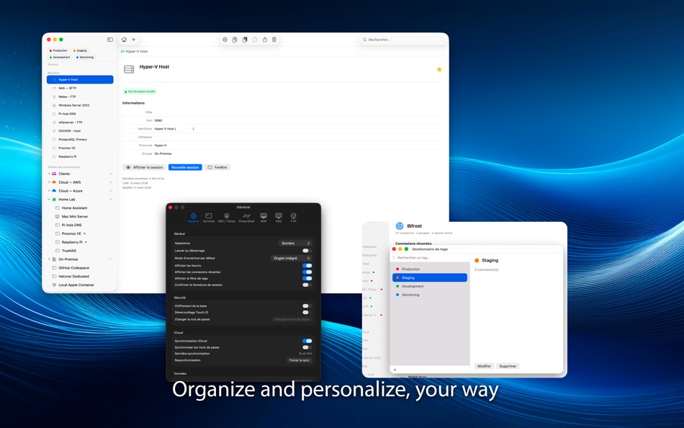Click 'Rechercher un tag...' field
Screen dimensions: 684x428
(x=430, y=258)
